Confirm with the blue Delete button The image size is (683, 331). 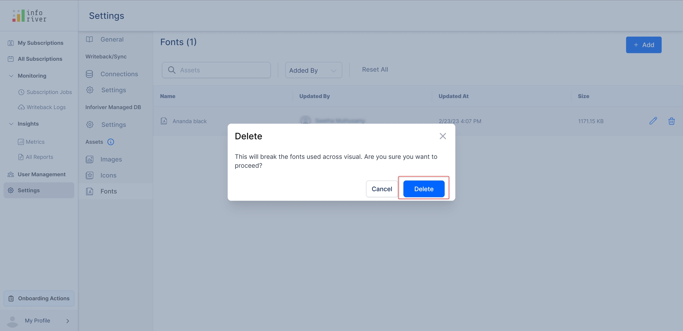tap(424, 189)
